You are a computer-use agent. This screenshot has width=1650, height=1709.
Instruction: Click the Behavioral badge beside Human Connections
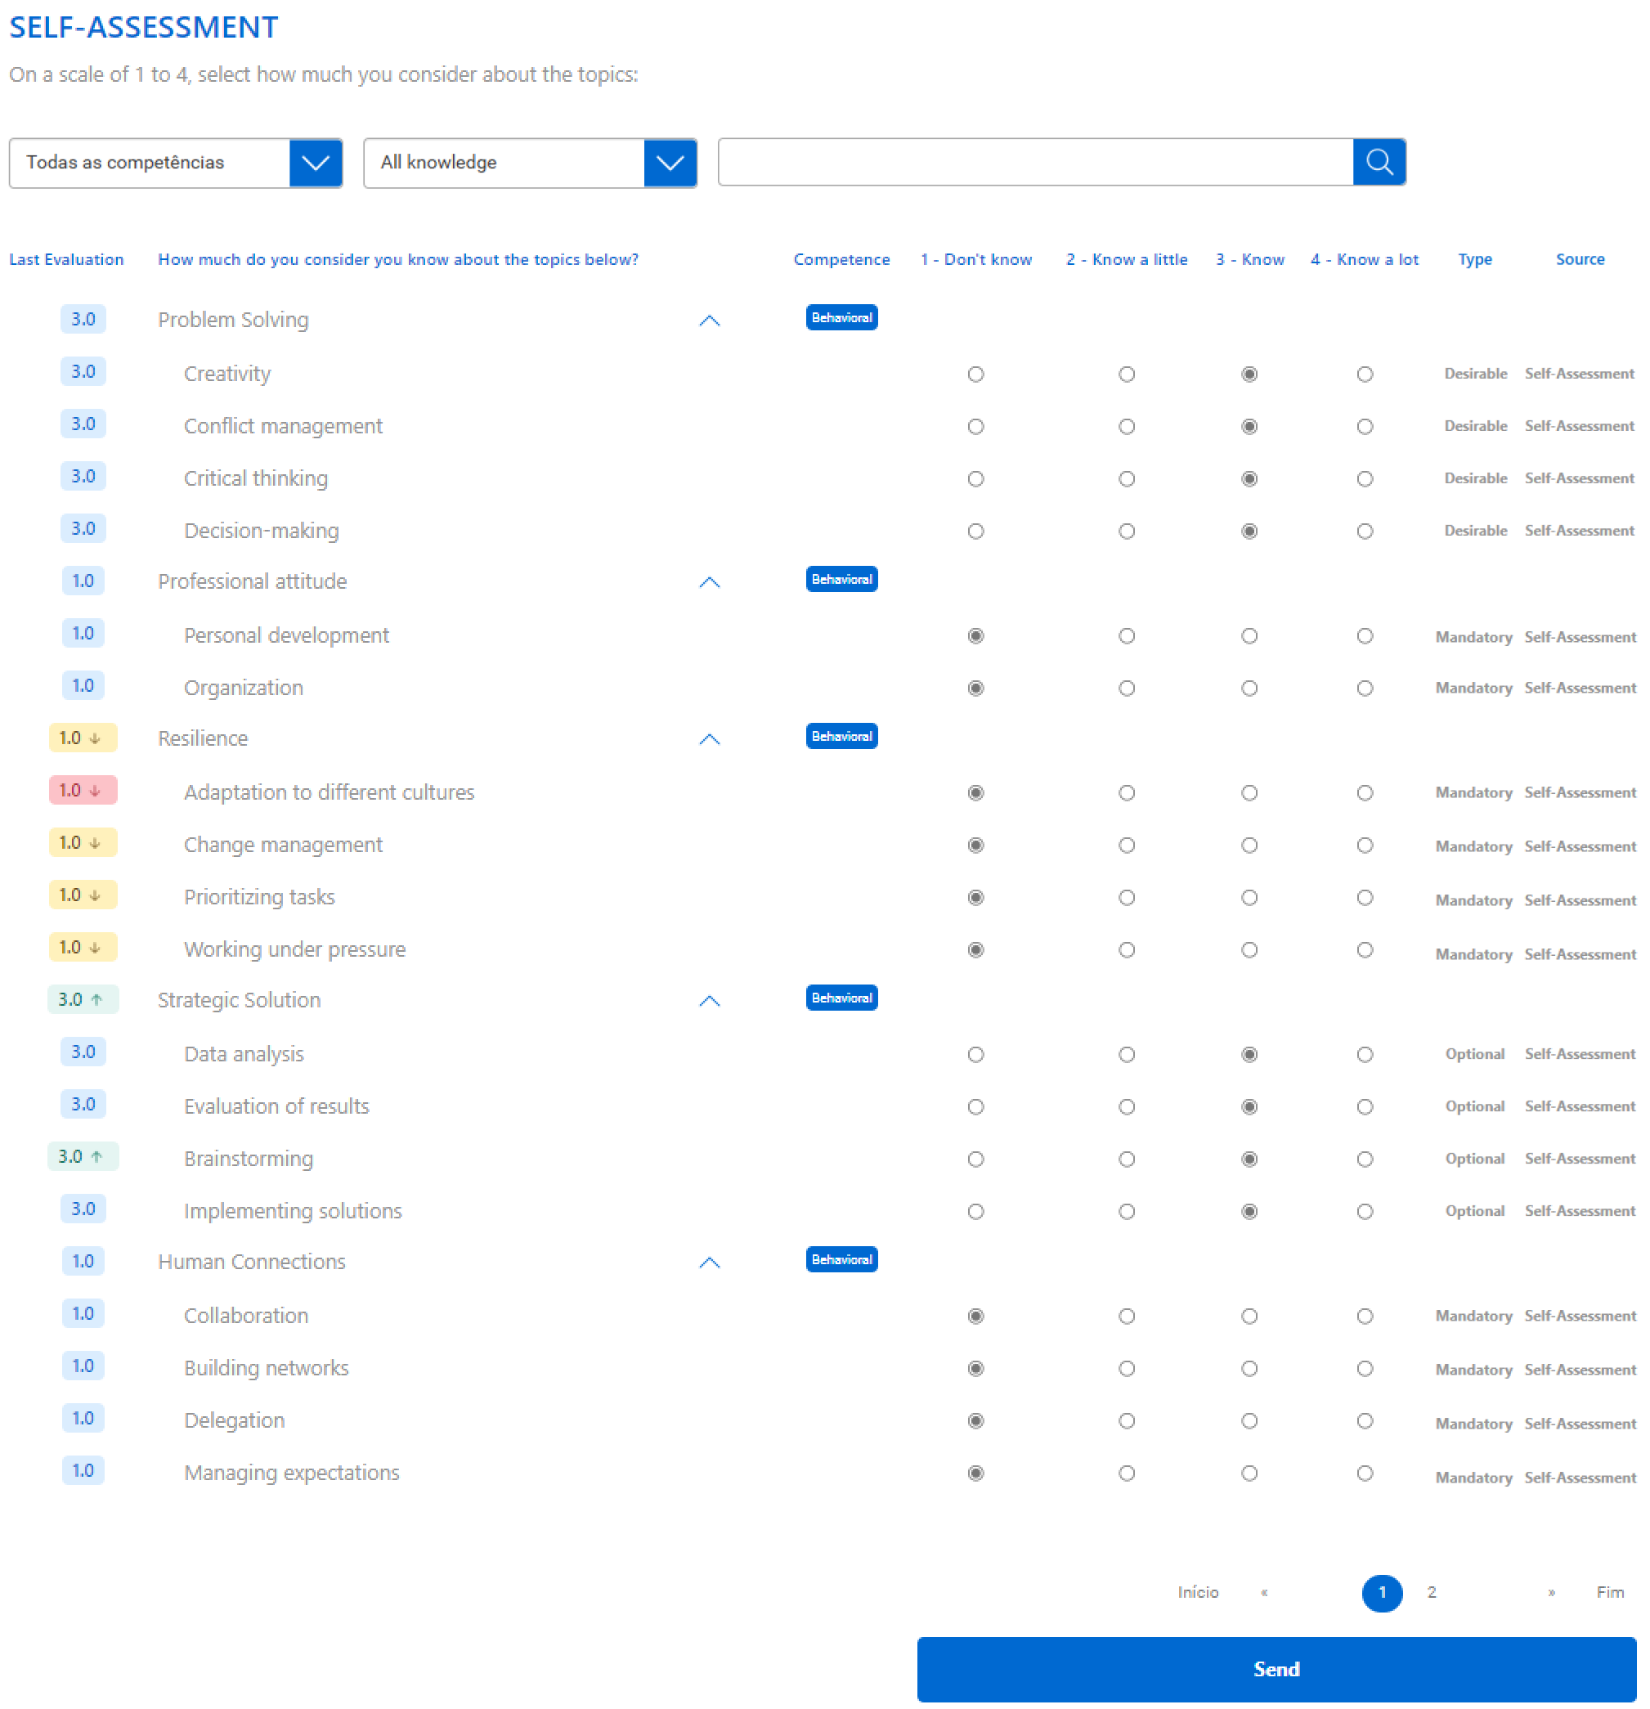click(841, 1260)
